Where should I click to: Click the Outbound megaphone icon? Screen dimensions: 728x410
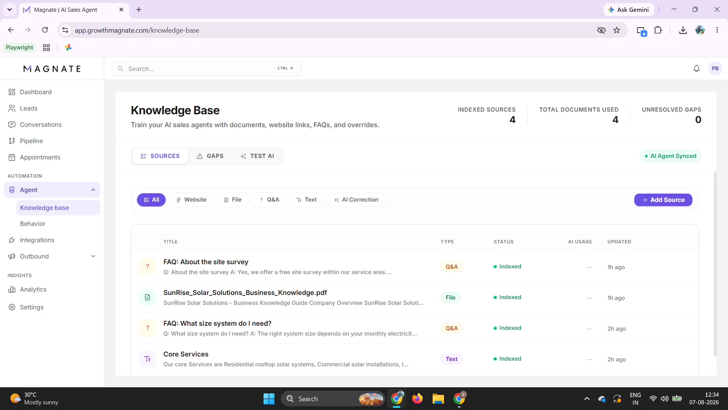tap(12, 256)
